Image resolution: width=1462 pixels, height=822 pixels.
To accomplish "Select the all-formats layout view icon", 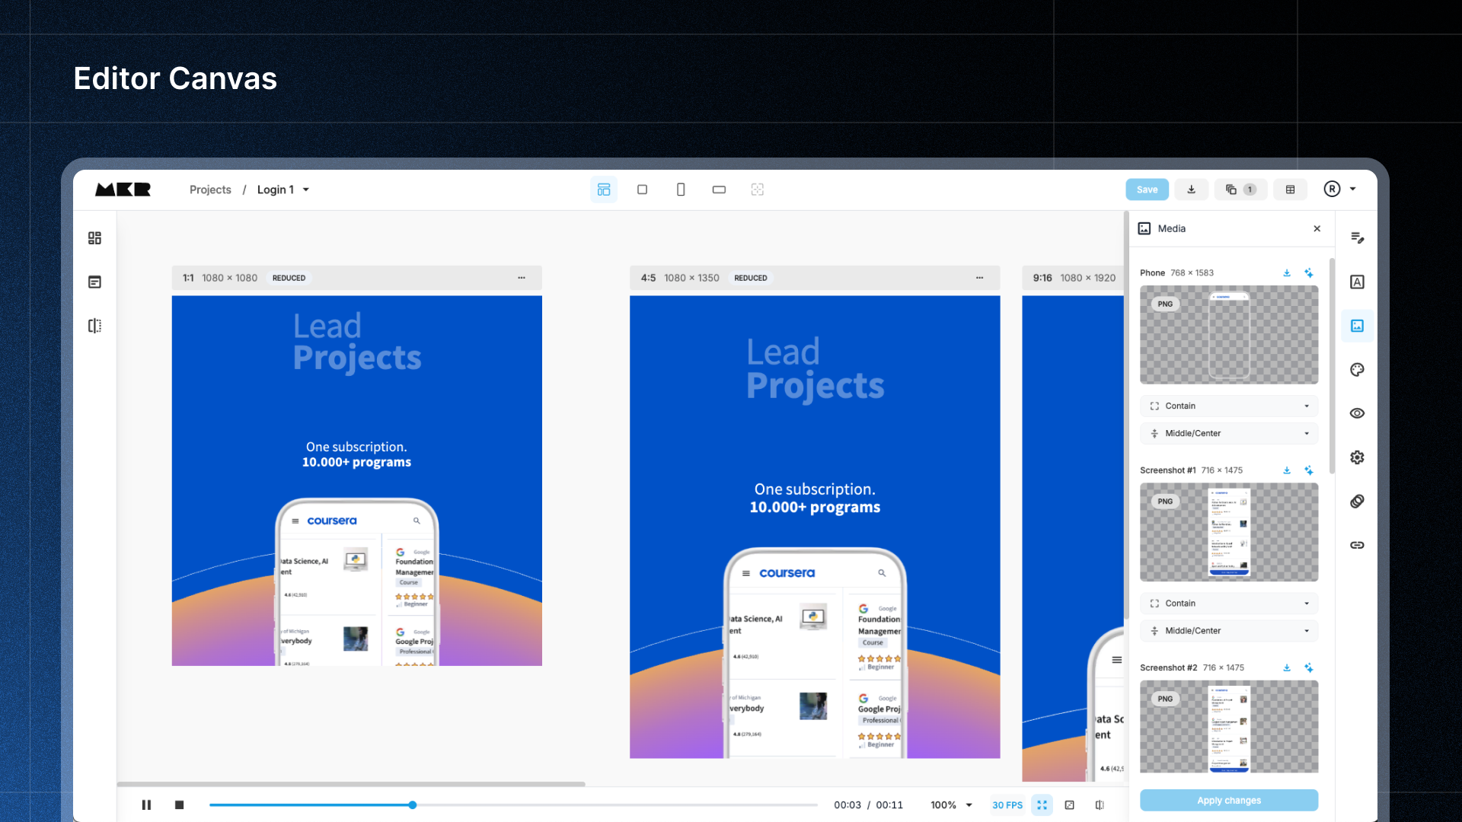I will coord(604,190).
